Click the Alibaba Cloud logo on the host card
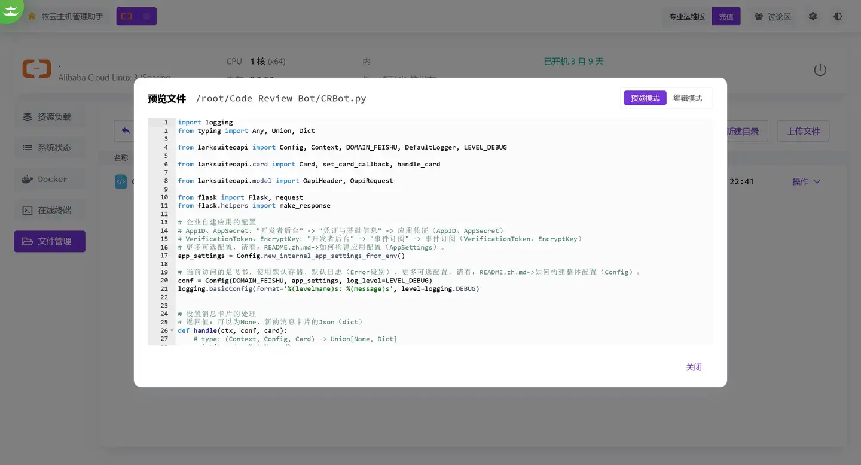861x465 pixels. 37,69
